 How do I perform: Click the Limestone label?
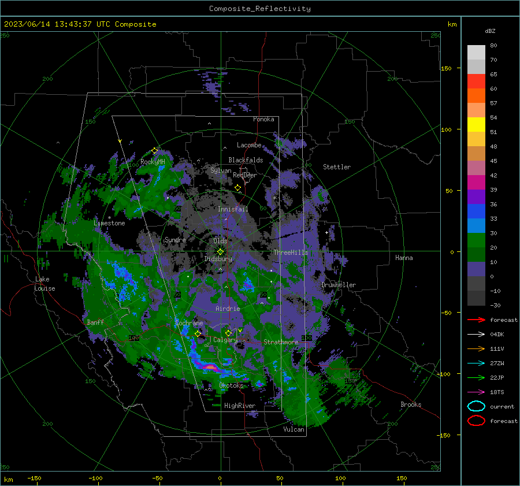click(109, 223)
